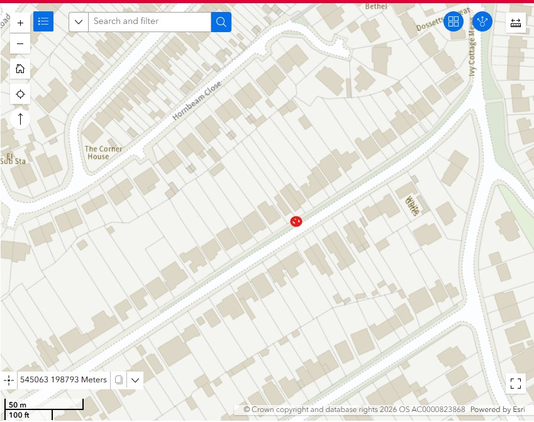Expand the coordinate format dropdown
The height and width of the screenshot is (422, 534).
coord(135,380)
